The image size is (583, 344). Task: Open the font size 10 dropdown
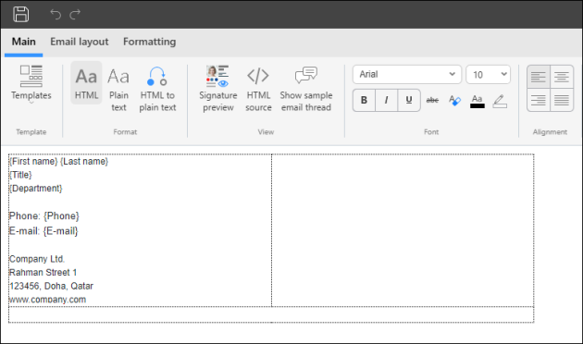[x=489, y=74]
